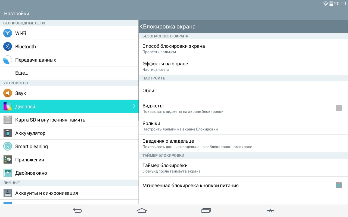This screenshot has height=217, width=348.
Task: Open Аккаунты и синхронизация entry
Action: (x=46, y=193)
